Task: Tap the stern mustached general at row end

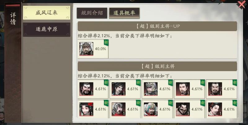Action: coord(215,89)
